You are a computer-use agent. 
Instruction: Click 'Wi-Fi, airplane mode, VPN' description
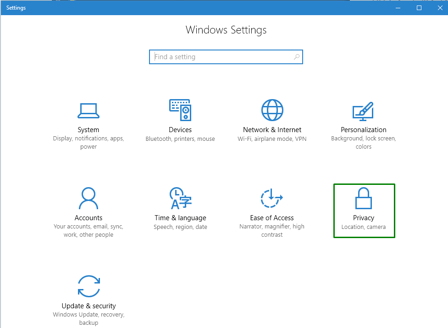point(272,139)
